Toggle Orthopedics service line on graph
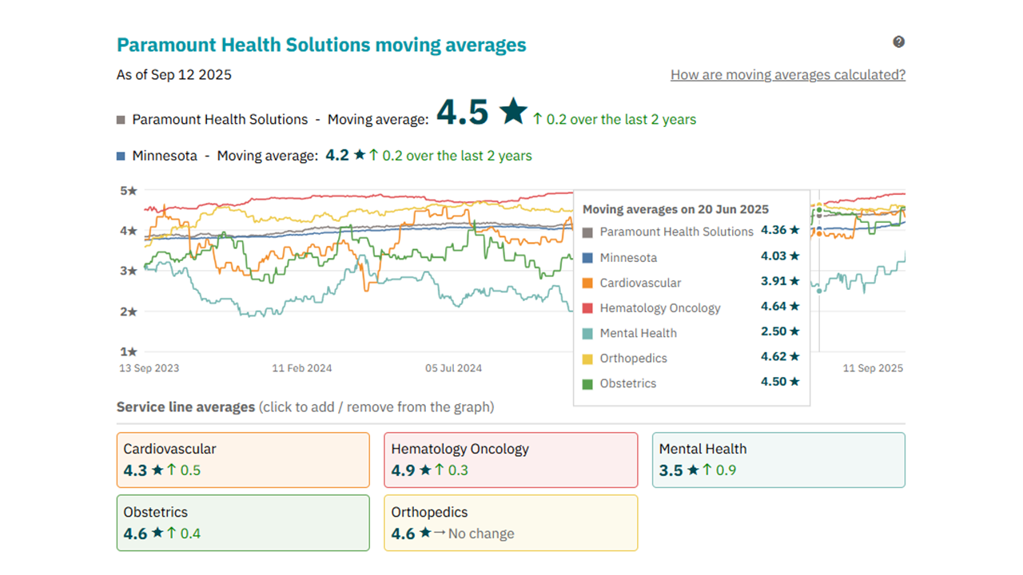Image resolution: width=1023 pixels, height=575 pixels. point(511,523)
